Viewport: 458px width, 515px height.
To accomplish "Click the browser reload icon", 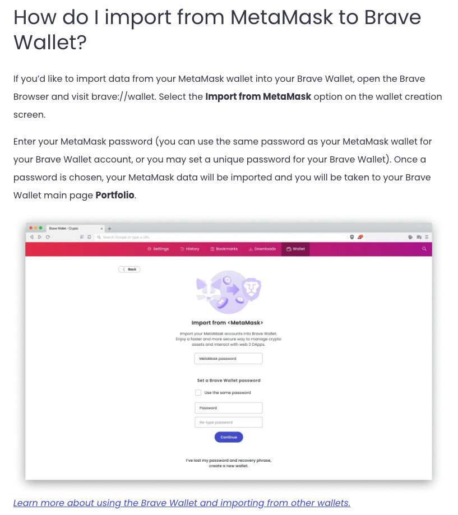I will [48, 237].
